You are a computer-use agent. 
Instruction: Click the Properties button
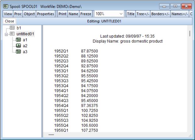pyautogui.click(x=46, y=14)
